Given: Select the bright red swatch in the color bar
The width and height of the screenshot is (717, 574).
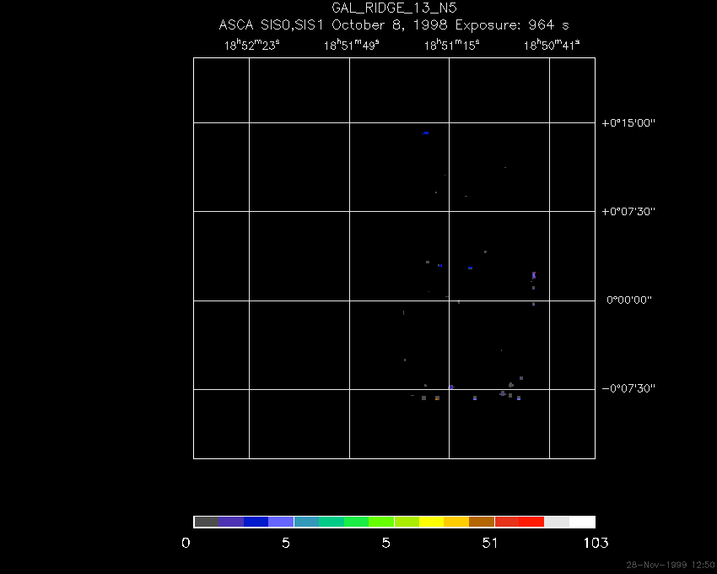Looking at the screenshot, I should pos(531,522).
